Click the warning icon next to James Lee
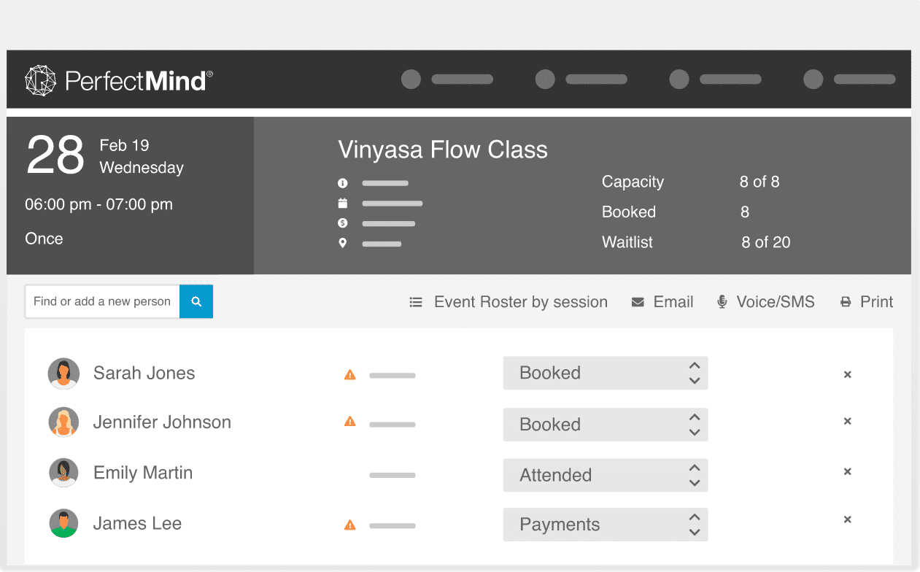The height and width of the screenshot is (572, 920). (x=350, y=525)
